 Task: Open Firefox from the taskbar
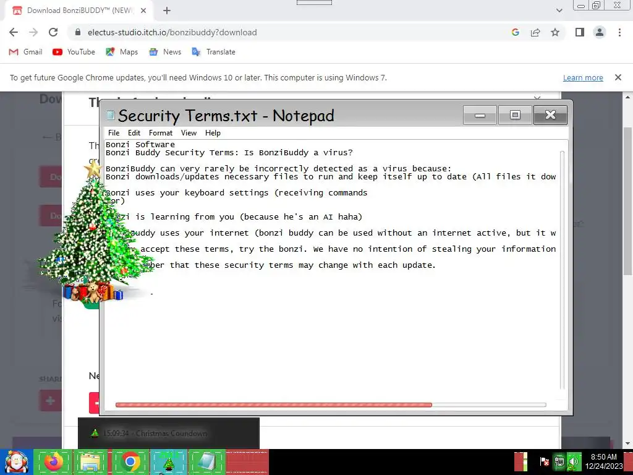pos(54,462)
